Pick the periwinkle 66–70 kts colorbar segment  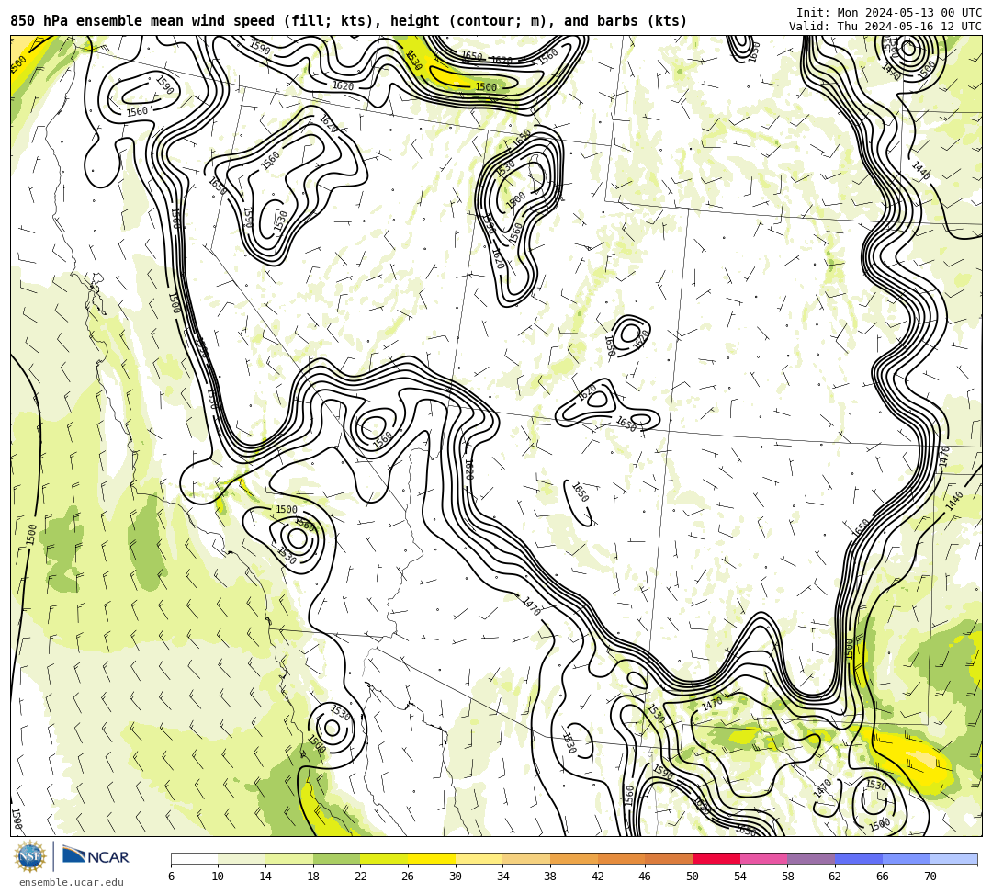[906, 858]
